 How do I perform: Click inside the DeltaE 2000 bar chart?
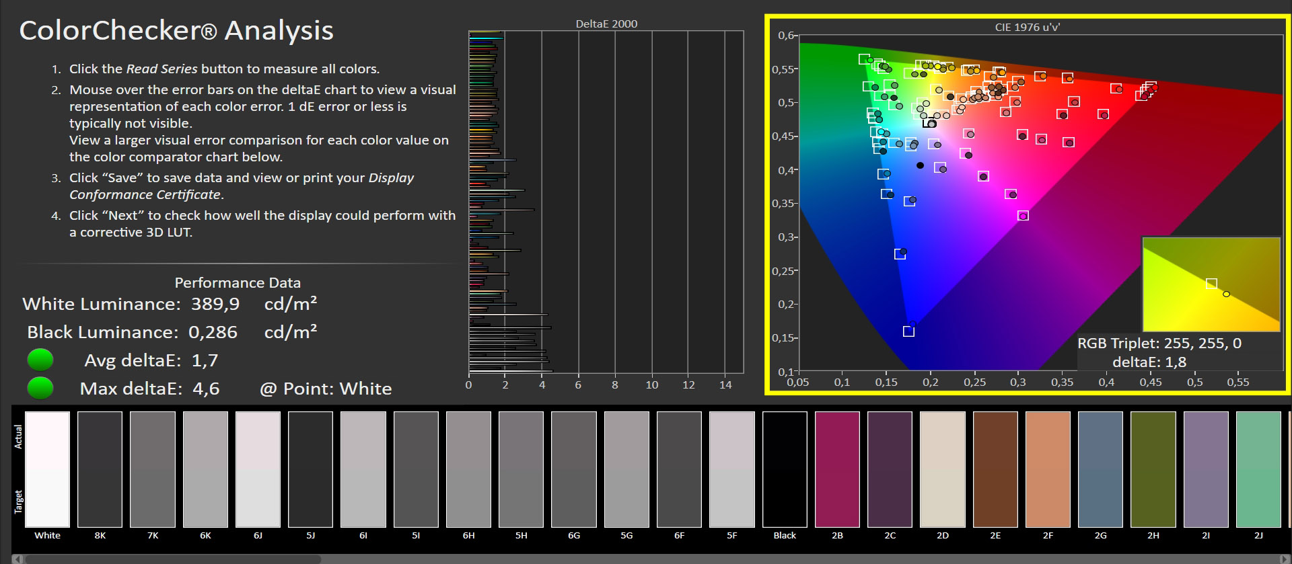point(606,202)
